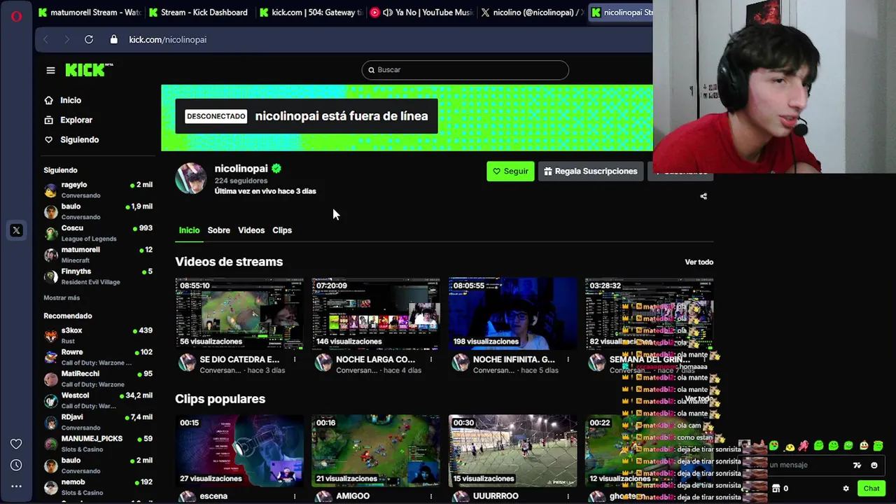Viewport: 896px width, 504px height.
Task: Open NOCHE LARGA stream video thumbnail
Action: 376,314
